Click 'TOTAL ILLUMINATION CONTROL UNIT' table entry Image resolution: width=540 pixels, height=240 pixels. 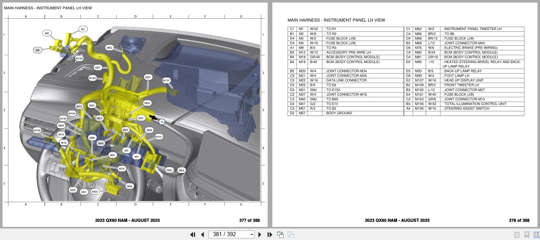click(475, 104)
